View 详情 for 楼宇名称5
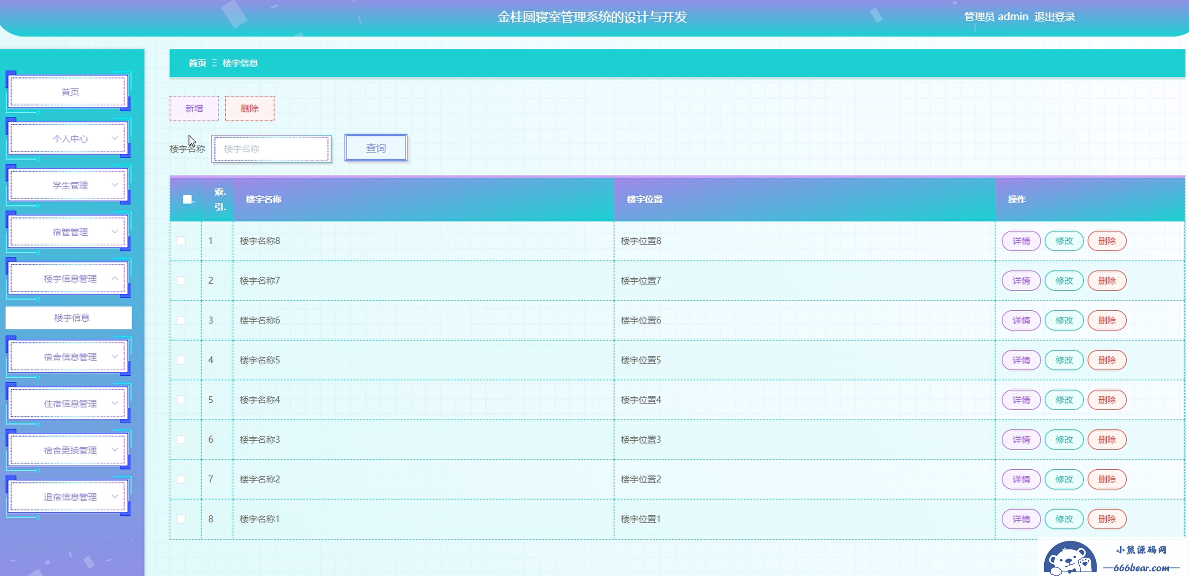 click(1021, 360)
